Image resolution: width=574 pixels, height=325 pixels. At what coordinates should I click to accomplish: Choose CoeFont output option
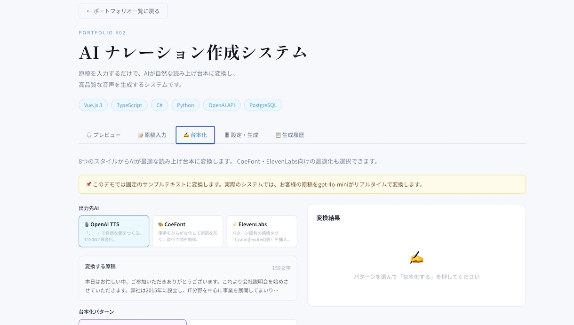pos(188,231)
